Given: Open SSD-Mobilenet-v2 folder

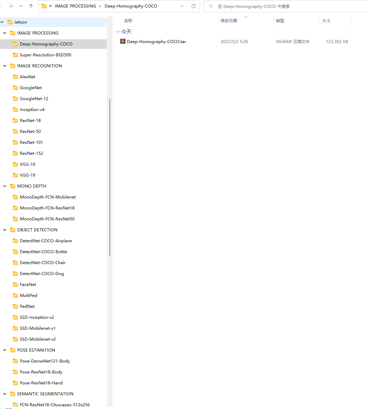Looking at the screenshot, I should coord(38,339).
